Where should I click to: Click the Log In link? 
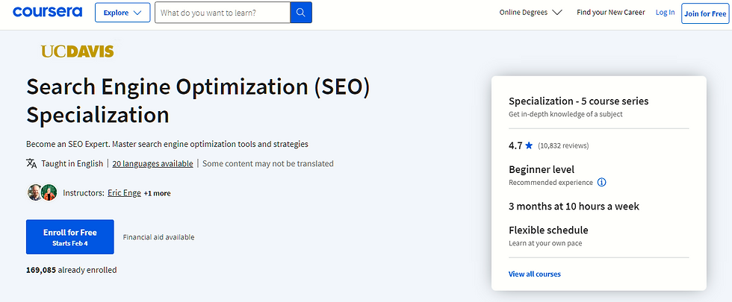point(665,13)
